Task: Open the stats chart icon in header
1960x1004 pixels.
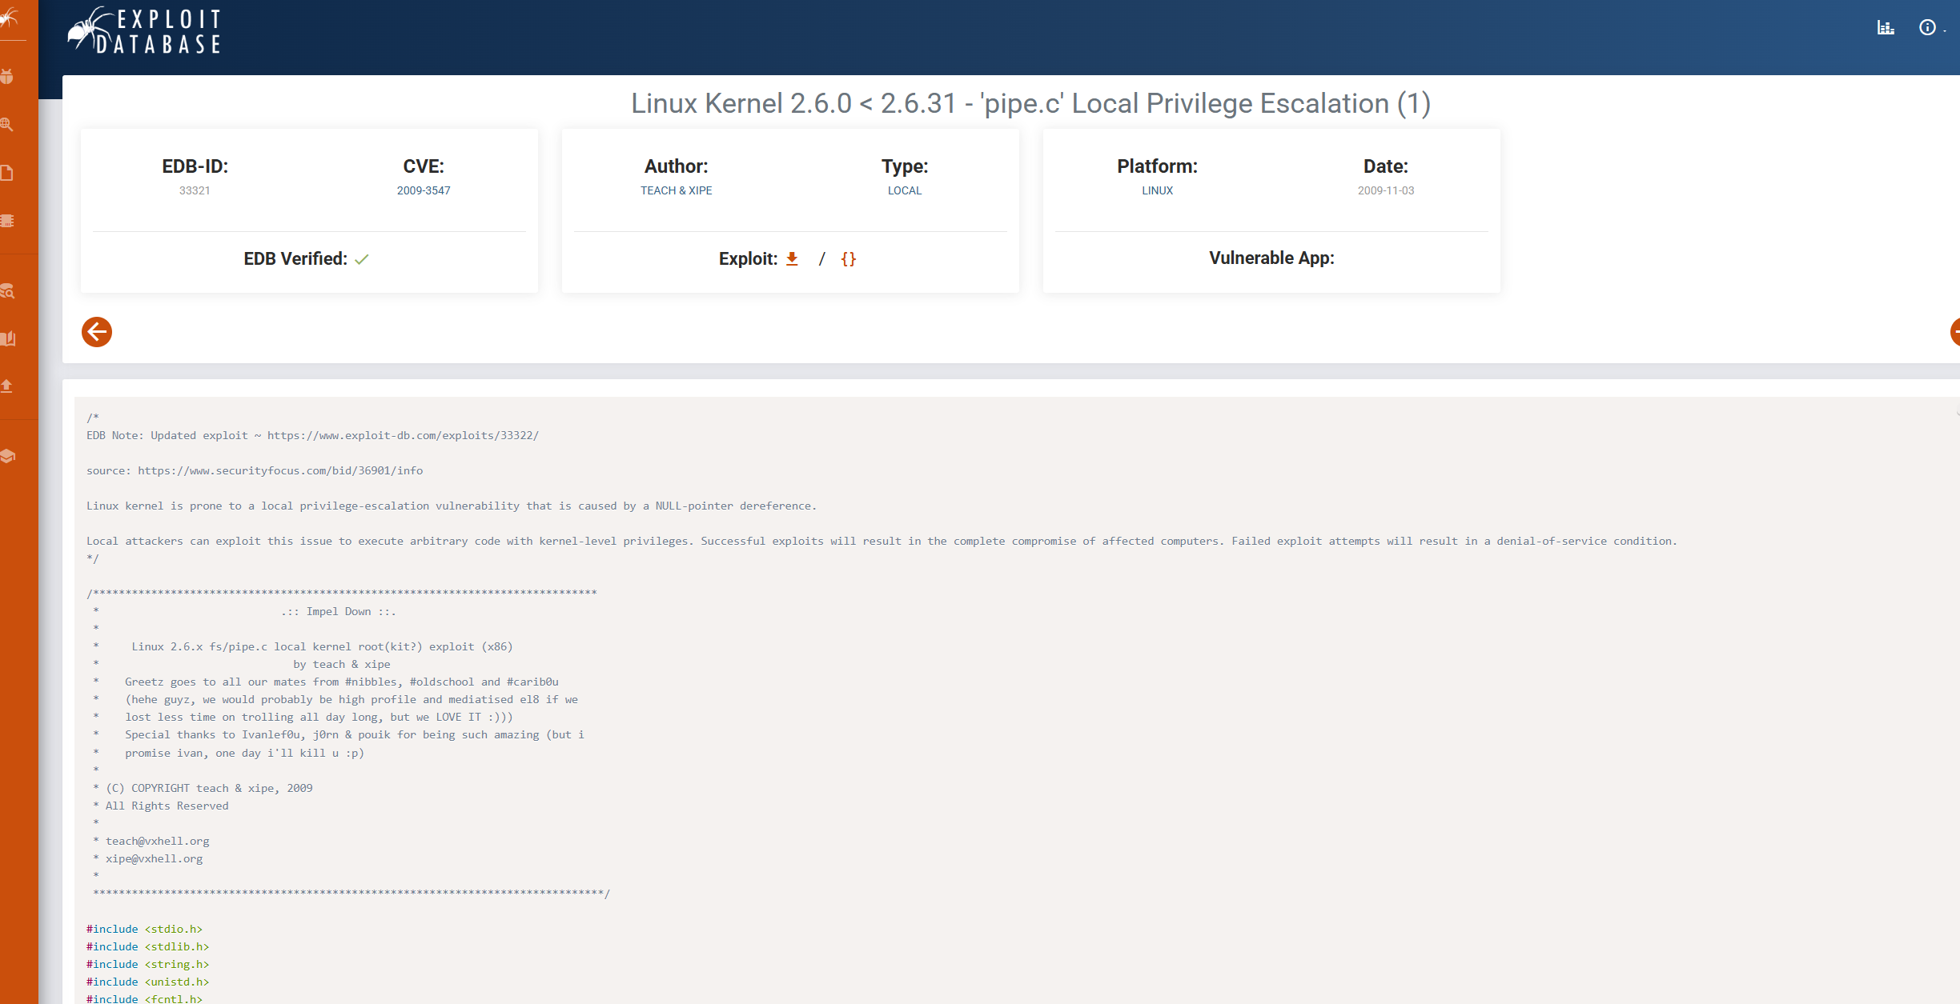Action: 1886,28
